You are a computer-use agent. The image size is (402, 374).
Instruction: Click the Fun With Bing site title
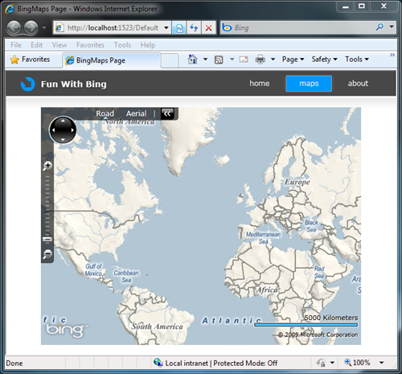(74, 84)
